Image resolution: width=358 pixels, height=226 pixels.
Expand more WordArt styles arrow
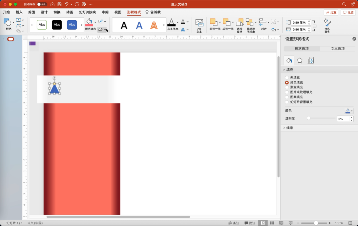coord(164,25)
